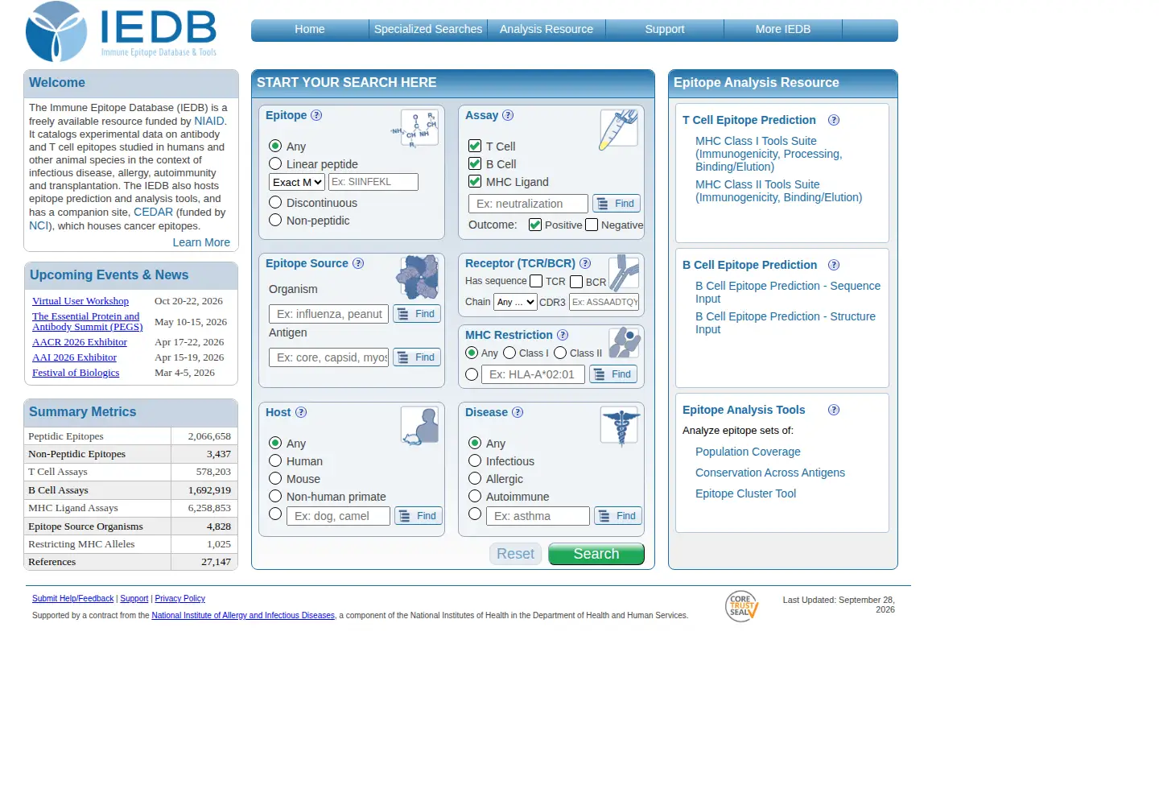
Task: Open the Specialized Searches menu
Action: tap(428, 30)
